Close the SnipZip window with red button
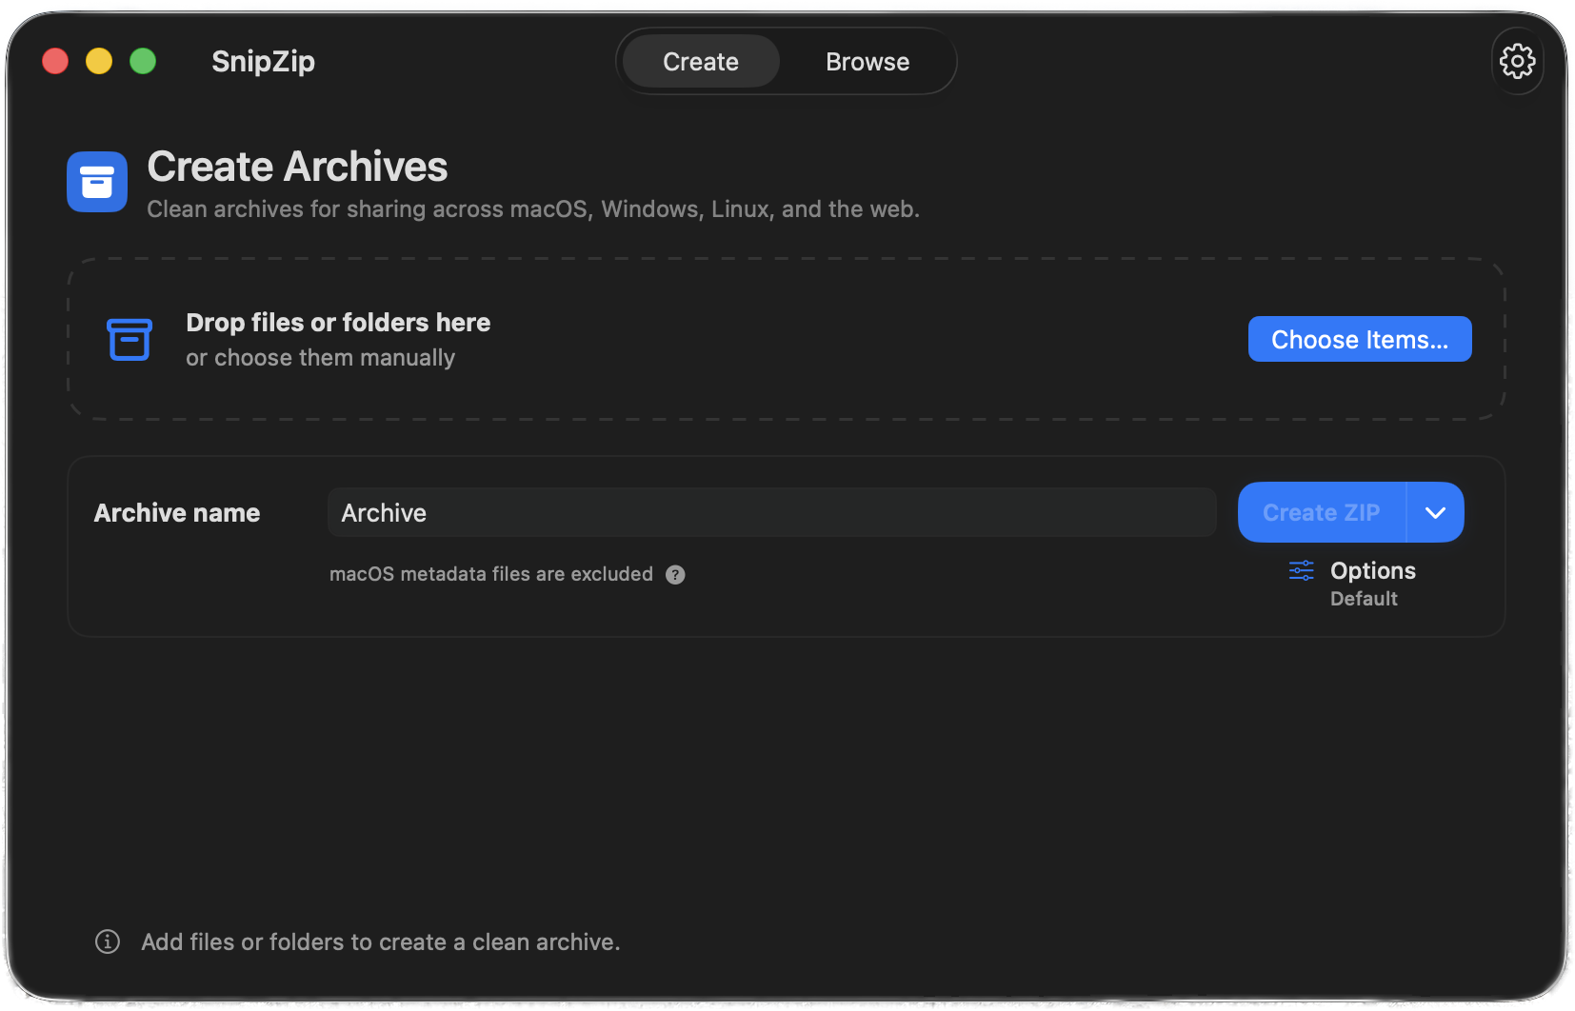This screenshot has width=1575, height=1011. pos(55,62)
